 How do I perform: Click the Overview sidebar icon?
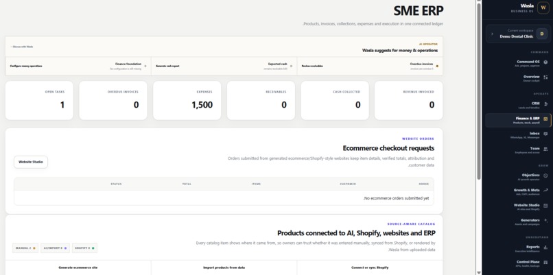pos(545,77)
